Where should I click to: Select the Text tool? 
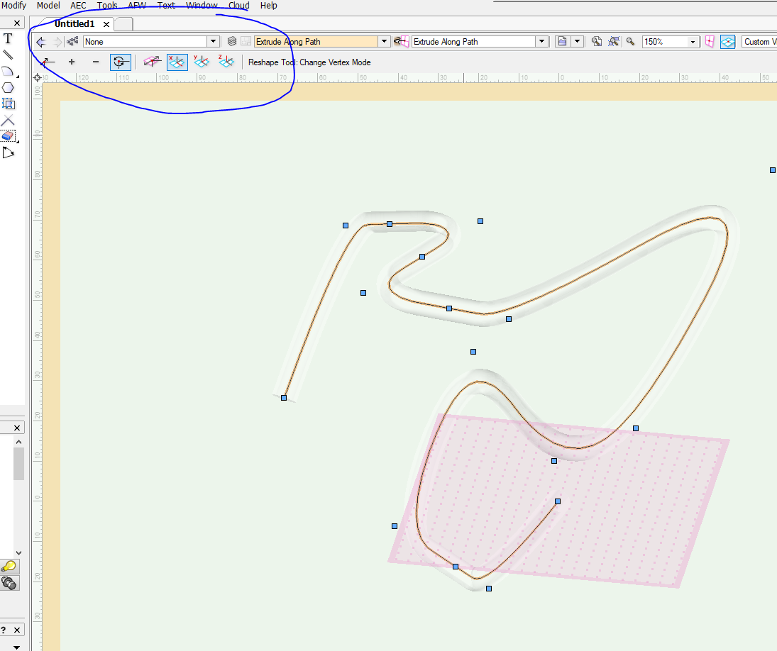[x=9, y=39]
